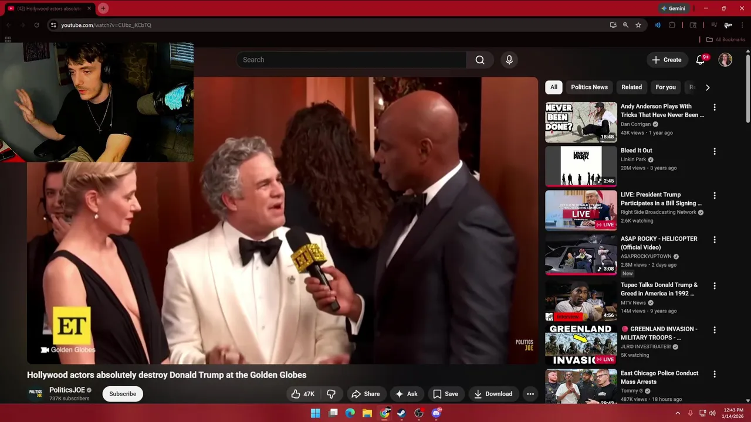The image size is (751, 422).
Task: Open the apps grid icon on bookmarks bar
Action: [x=8, y=39]
